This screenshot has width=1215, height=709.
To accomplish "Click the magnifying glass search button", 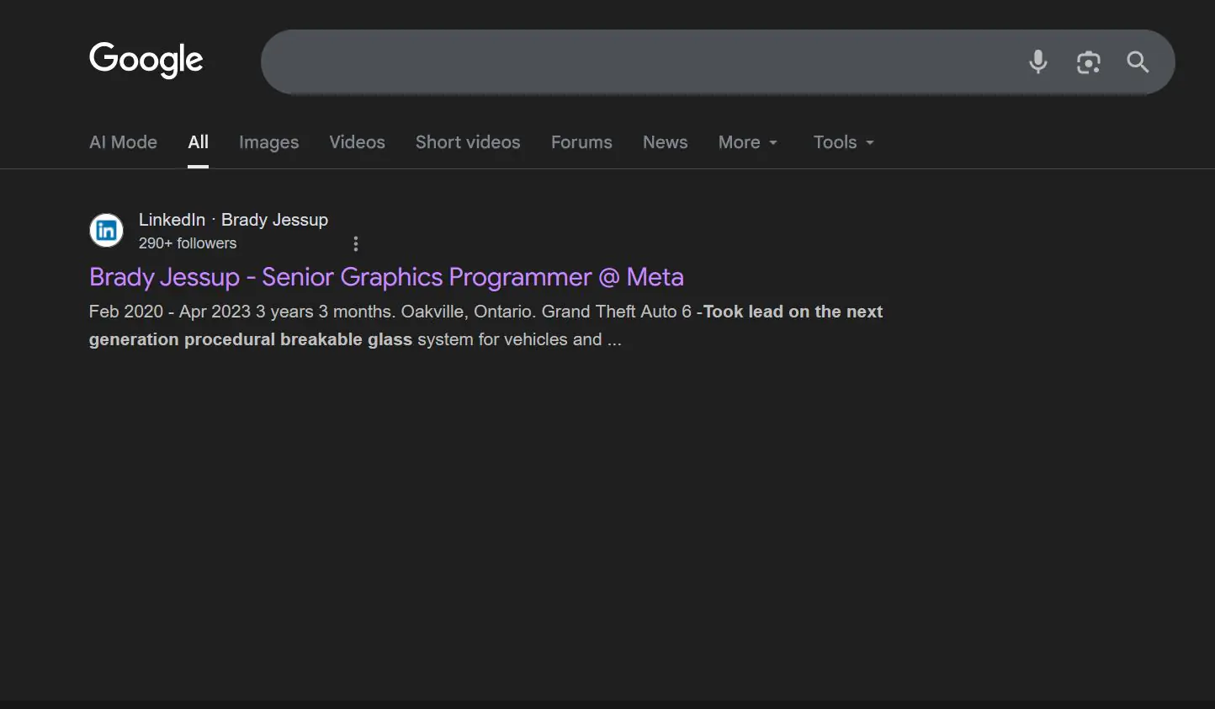I will coord(1138,61).
